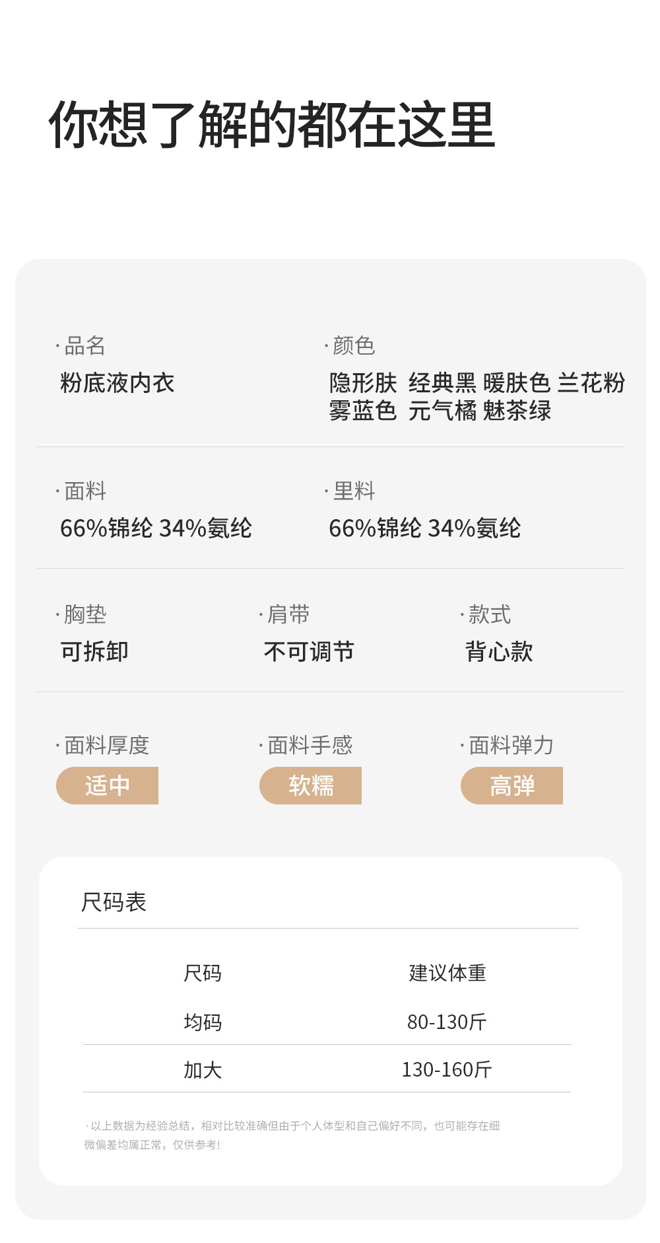Select the 加大 size row label
Viewport: 660px width, 1243px height.
pos(203,1070)
